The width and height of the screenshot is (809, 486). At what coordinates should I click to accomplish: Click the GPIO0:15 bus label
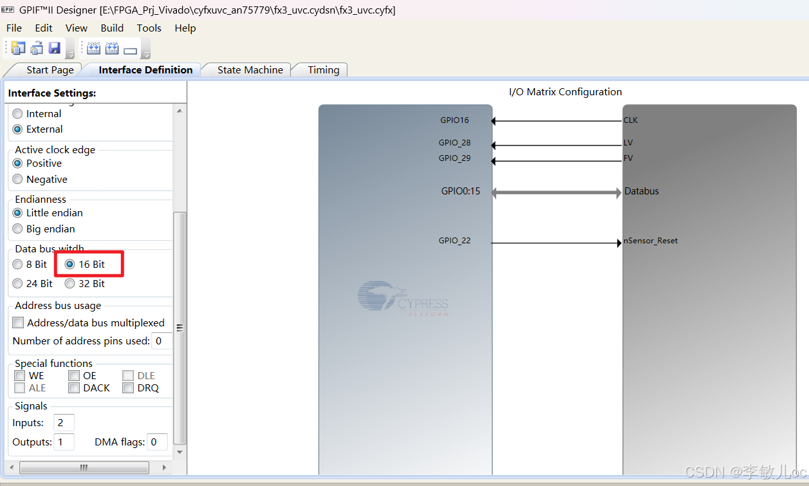460,191
